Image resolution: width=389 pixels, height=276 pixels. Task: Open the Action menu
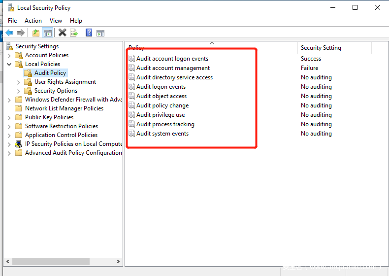pos(33,21)
